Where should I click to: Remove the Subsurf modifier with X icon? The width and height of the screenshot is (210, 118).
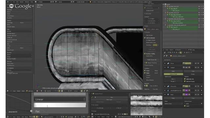(201, 68)
